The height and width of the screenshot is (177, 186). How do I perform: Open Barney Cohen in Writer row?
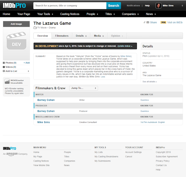tap(46, 100)
